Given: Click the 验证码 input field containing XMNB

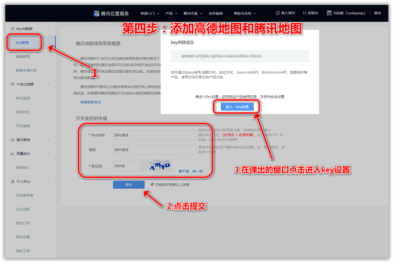Looking at the screenshot, I should (125, 166).
